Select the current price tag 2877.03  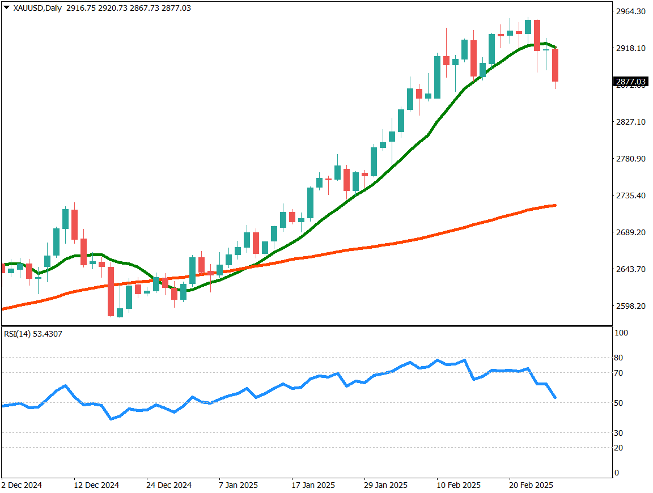[631, 82]
